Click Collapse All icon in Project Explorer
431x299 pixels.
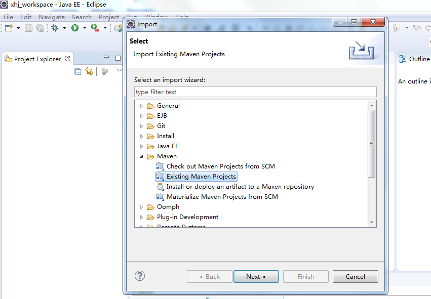click(x=78, y=72)
